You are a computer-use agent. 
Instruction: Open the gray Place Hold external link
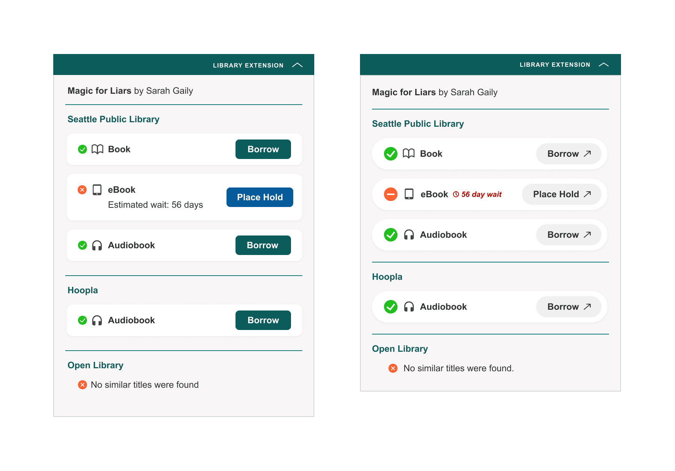coord(561,194)
